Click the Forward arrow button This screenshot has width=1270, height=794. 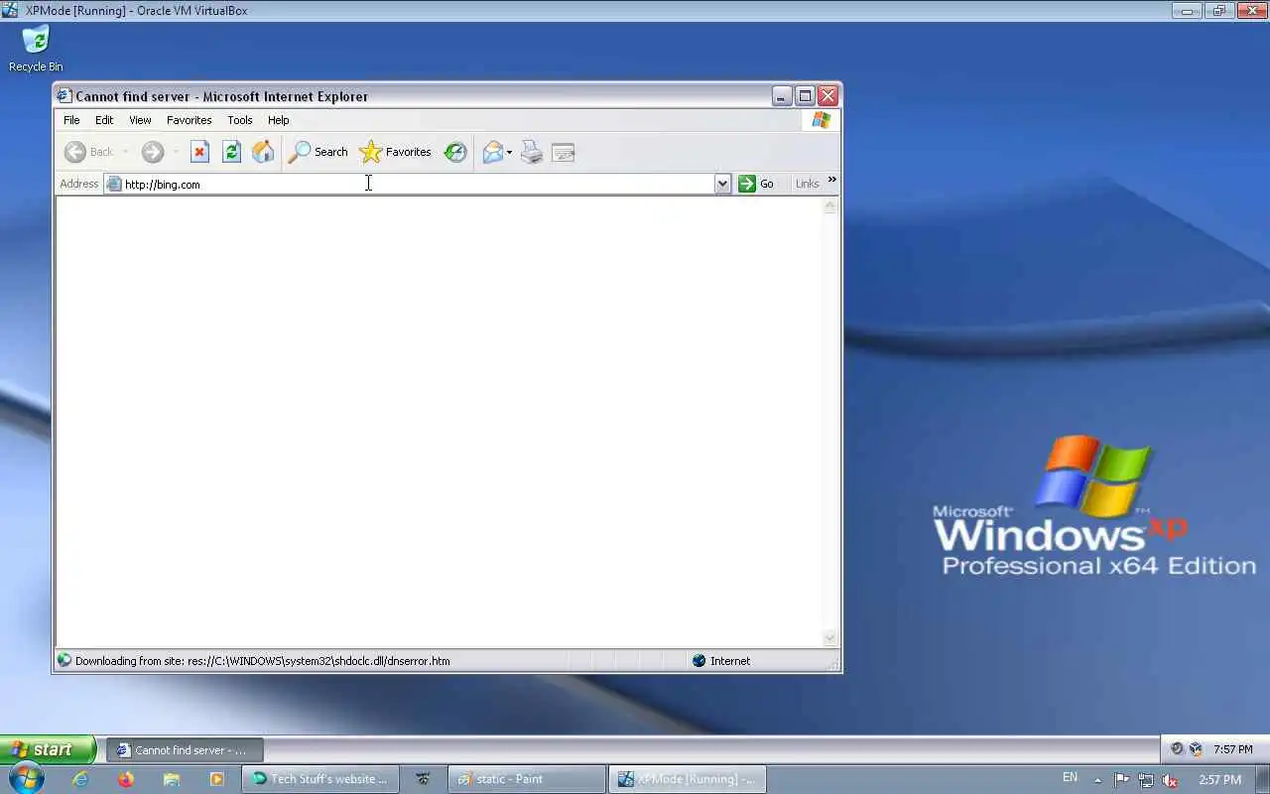(152, 152)
